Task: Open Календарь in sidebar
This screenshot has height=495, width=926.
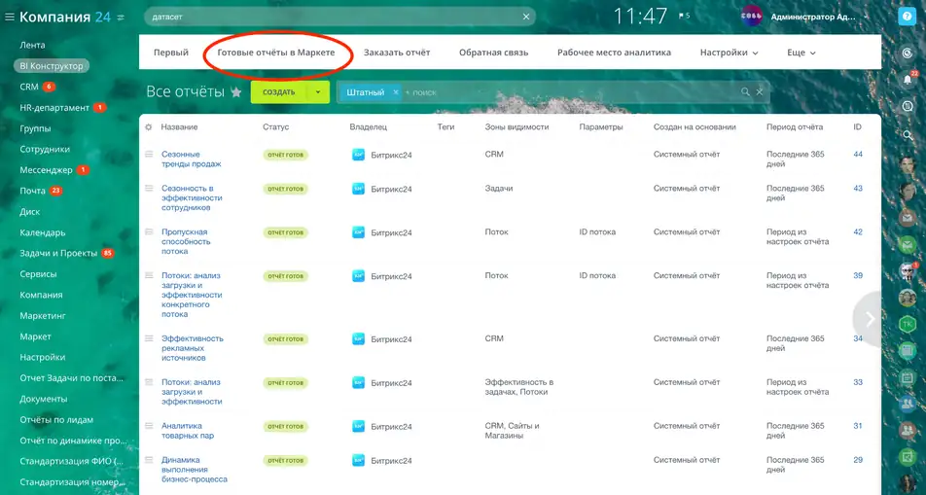Action: point(43,232)
